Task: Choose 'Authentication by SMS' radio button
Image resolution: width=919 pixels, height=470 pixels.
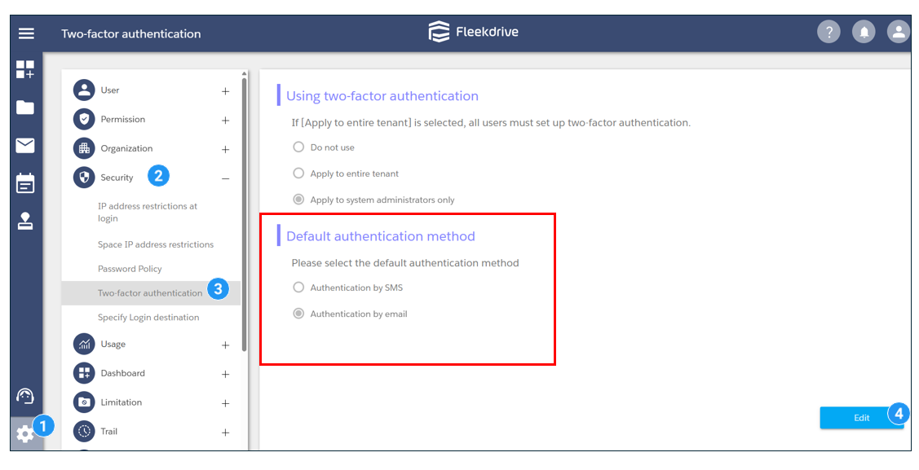Action: 298,288
